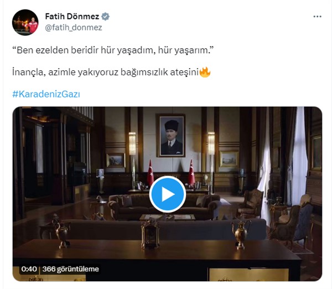
Task: Open the #KaradenizGazı hashtag
Action: pos(46,94)
